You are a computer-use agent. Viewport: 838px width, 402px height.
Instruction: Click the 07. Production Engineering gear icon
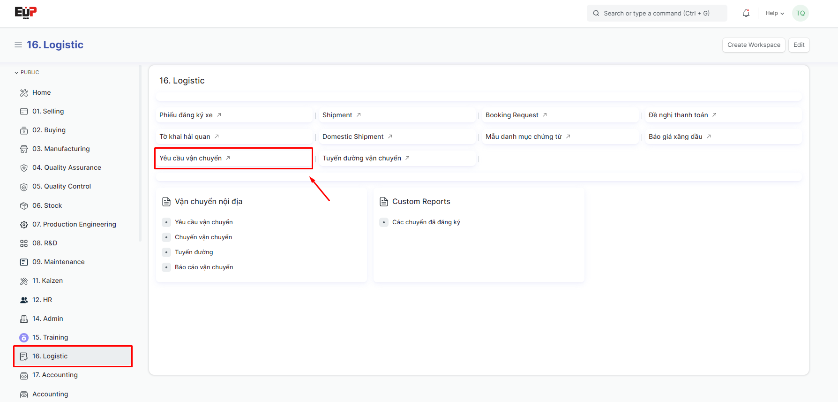click(24, 225)
